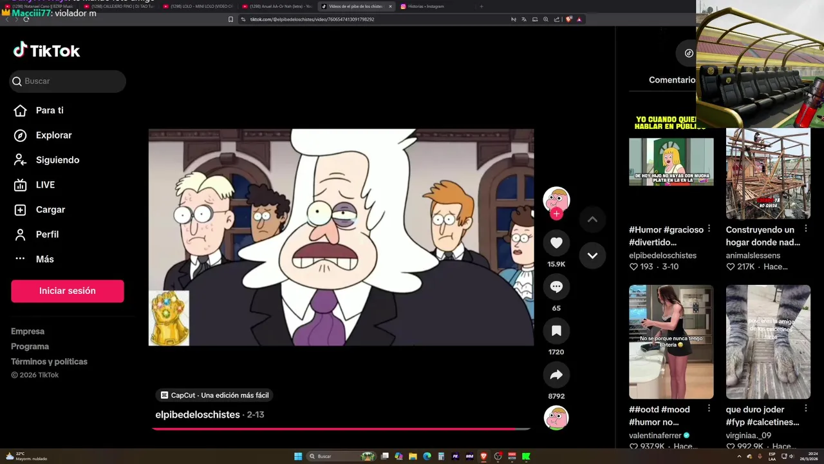Open the No se porque nunca tengo batería thumbnail
This screenshot has width=824, height=464.
pyautogui.click(x=671, y=342)
